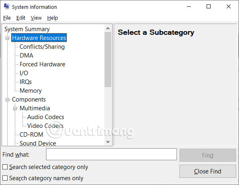Select the Hardware Resources category
Image resolution: width=239 pixels, height=185 pixels.
(39, 38)
